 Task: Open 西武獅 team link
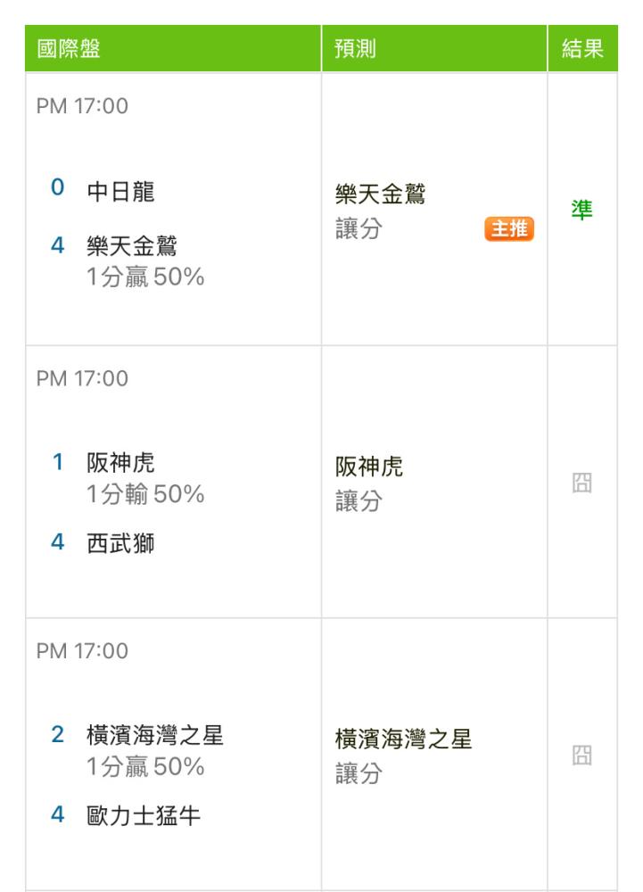pyautogui.click(x=120, y=543)
